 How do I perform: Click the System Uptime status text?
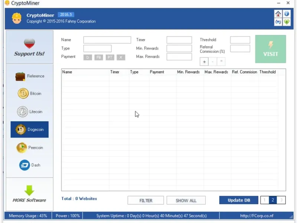coord(151,216)
